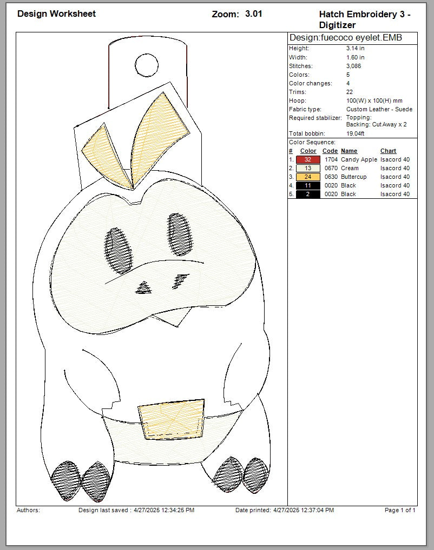Select the character's left black eye
Screen dimensions: 434x550
pyautogui.click(x=119, y=249)
